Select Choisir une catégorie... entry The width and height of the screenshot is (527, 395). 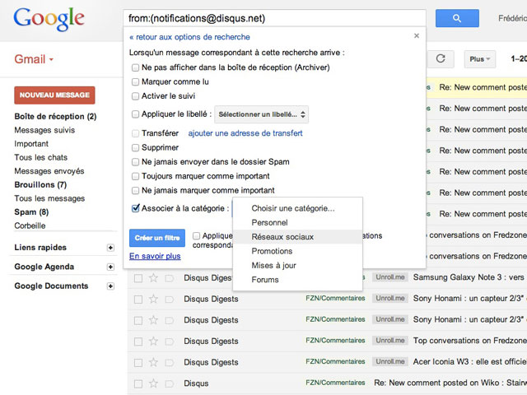[297, 208]
